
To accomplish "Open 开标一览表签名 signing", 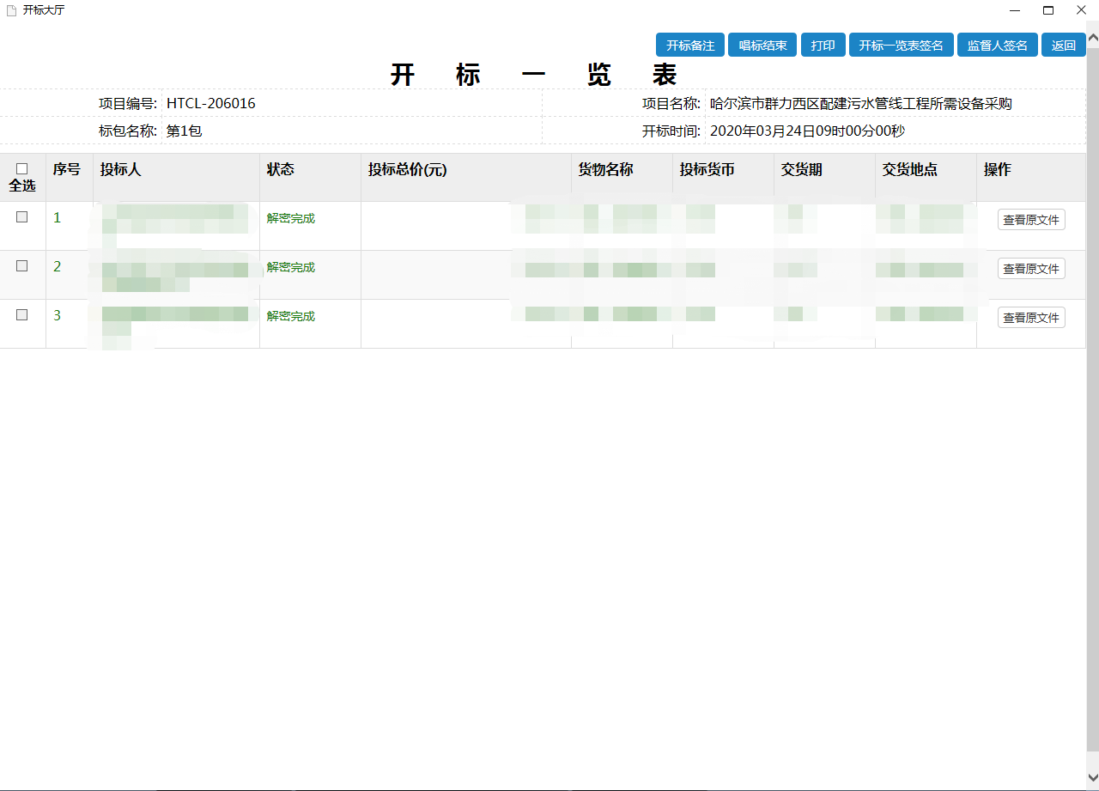I will click(901, 46).
